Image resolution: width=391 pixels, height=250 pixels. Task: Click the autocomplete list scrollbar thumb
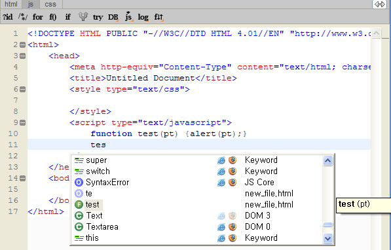click(x=327, y=225)
